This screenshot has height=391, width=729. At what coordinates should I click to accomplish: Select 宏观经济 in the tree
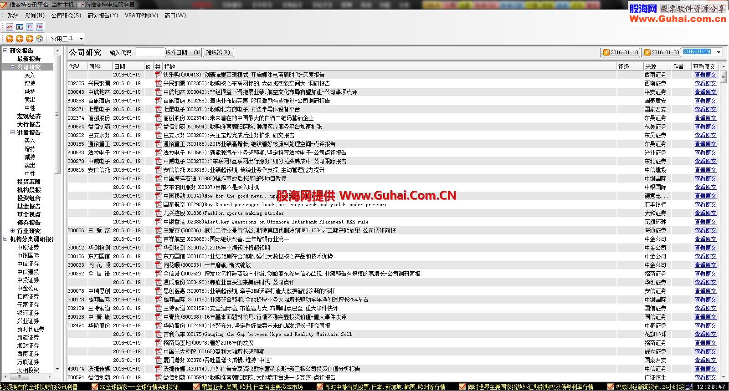tap(29, 116)
